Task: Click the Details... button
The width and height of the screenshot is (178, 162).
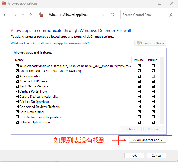Action: 131,129
